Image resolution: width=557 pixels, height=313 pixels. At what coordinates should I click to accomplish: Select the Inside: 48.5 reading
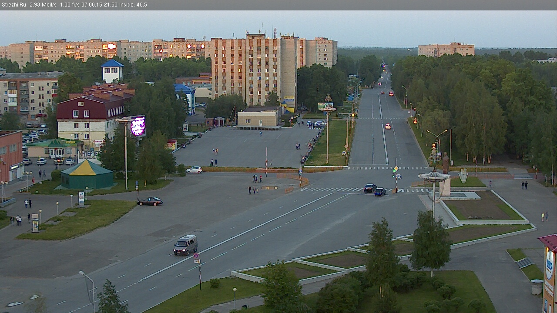tap(133, 5)
